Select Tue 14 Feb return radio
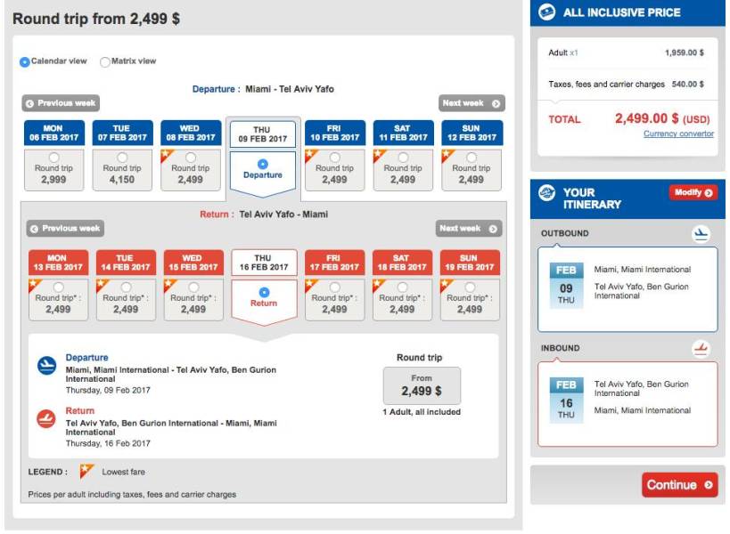Image resolution: width=730 pixels, height=534 pixels. point(127,287)
